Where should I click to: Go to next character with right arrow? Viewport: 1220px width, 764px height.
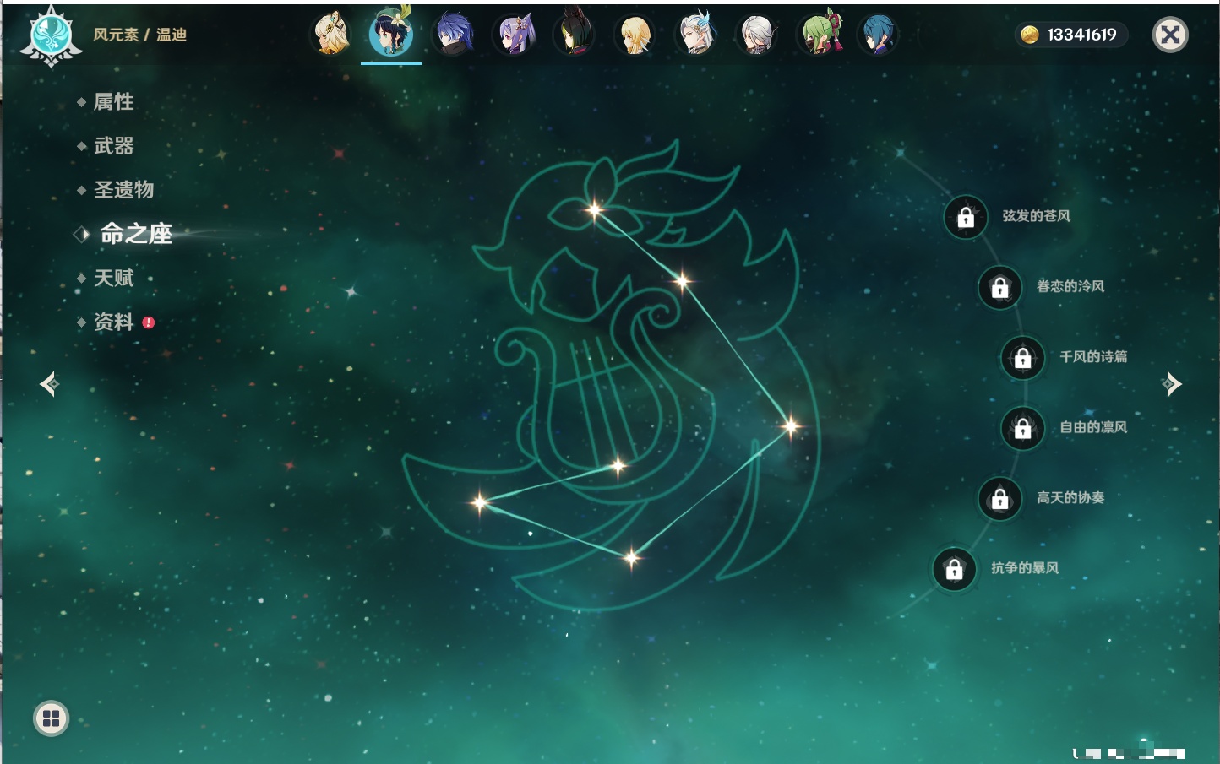point(1172,384)
